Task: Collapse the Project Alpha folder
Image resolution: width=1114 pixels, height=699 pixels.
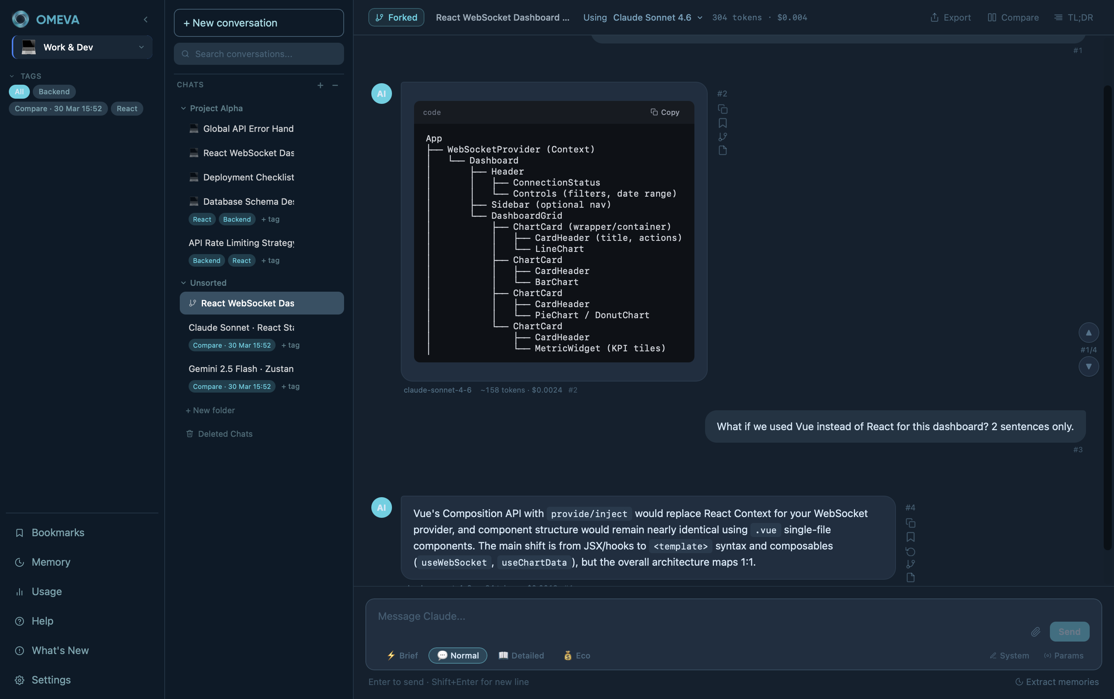Action: [x=183, y=108]
